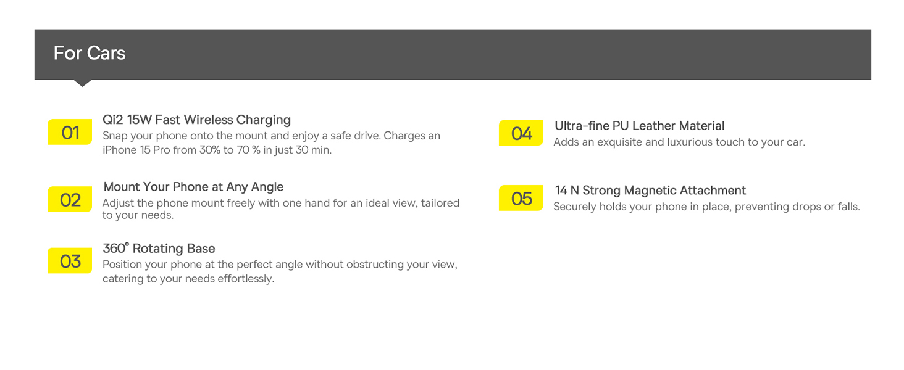
Task: Select the 360° Rotating Base heading
Action: pos(159,249)
